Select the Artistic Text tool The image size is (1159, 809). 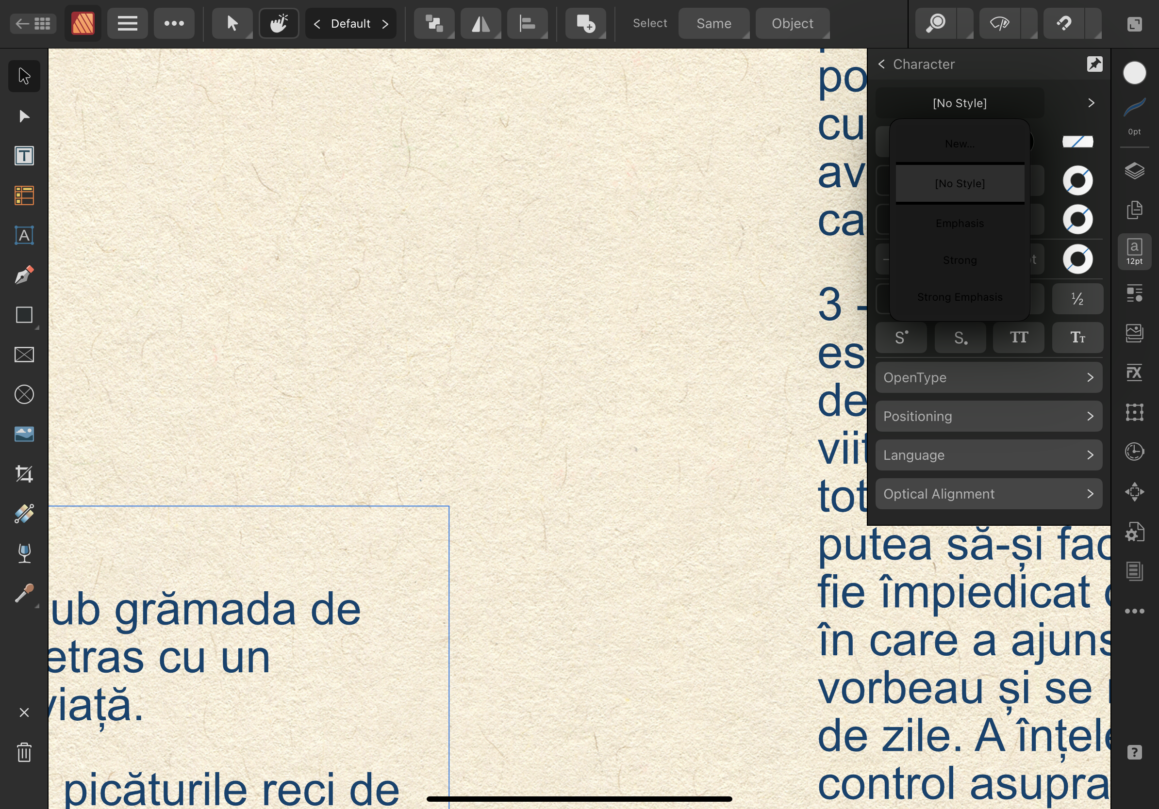point(24,236)
